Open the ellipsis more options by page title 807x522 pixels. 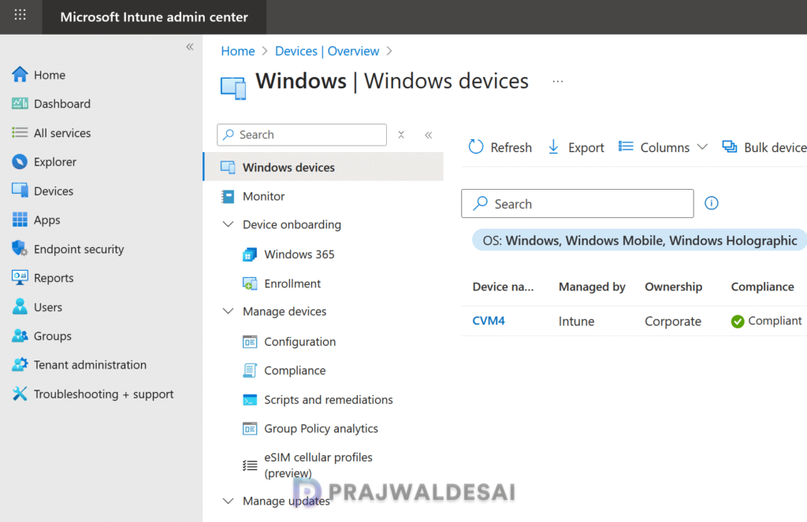click(557, 81)
